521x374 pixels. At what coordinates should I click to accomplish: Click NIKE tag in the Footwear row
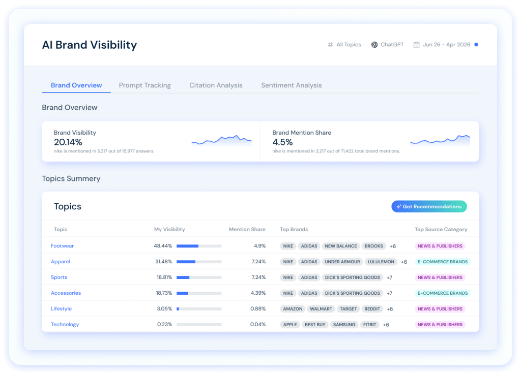click(288, 246)
